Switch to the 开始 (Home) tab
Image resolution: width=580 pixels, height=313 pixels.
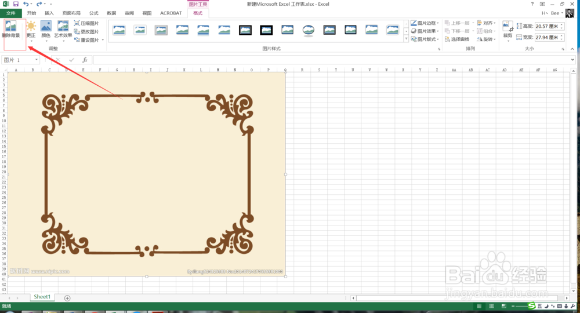coord(31,13)
